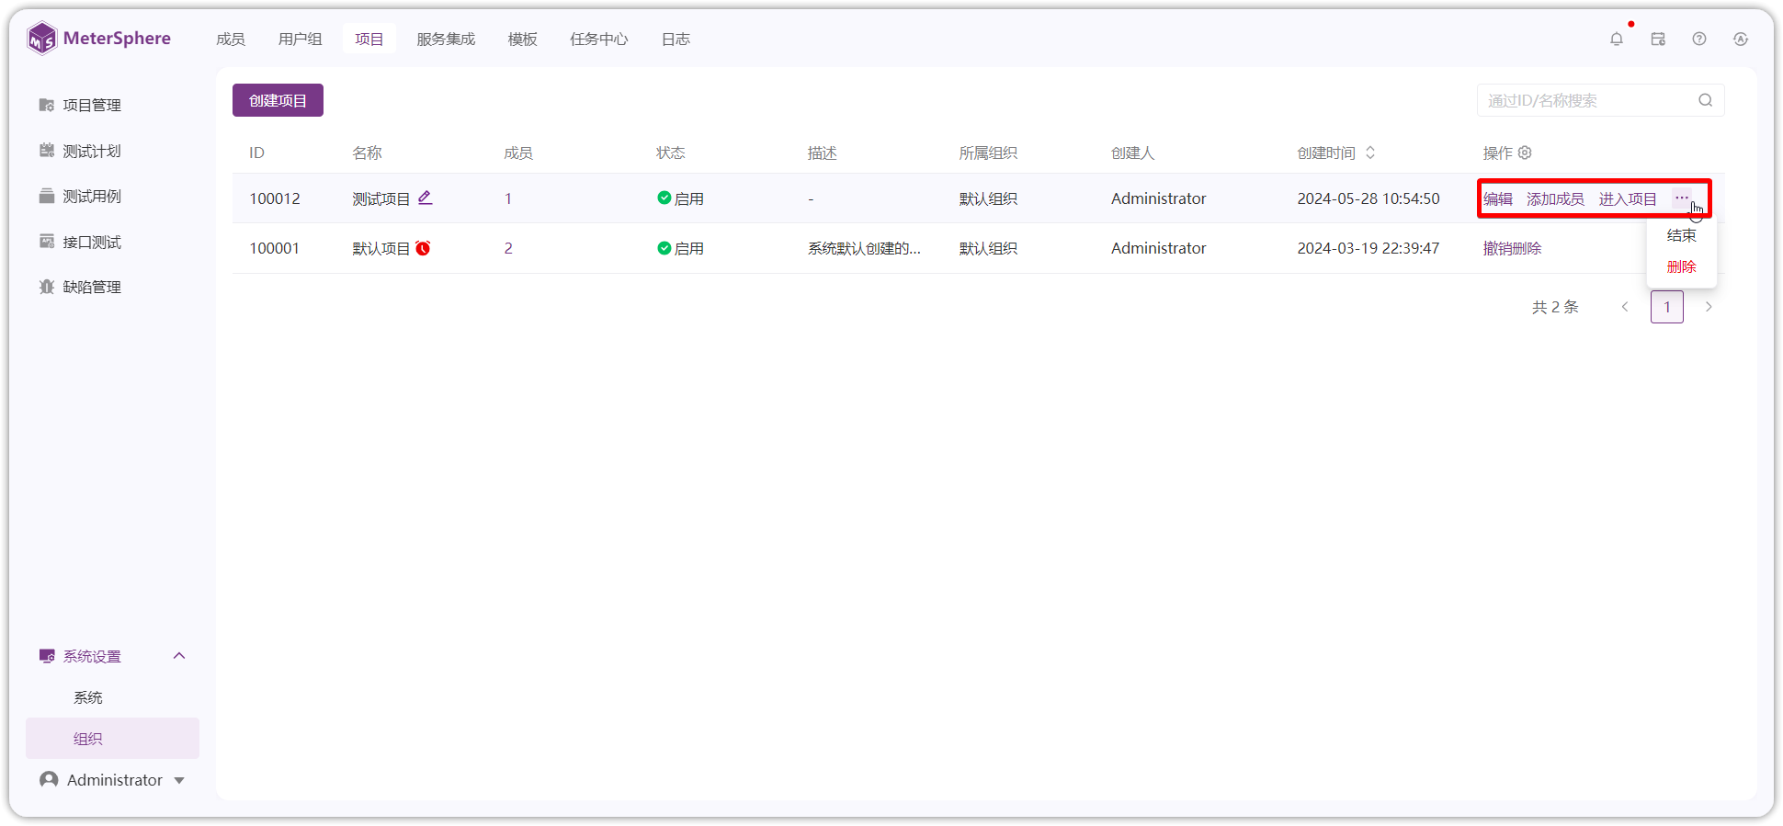Click 添加成员 for 测试项目
Viewport: 1783px width, 826px height.
tap(1556, 198)
